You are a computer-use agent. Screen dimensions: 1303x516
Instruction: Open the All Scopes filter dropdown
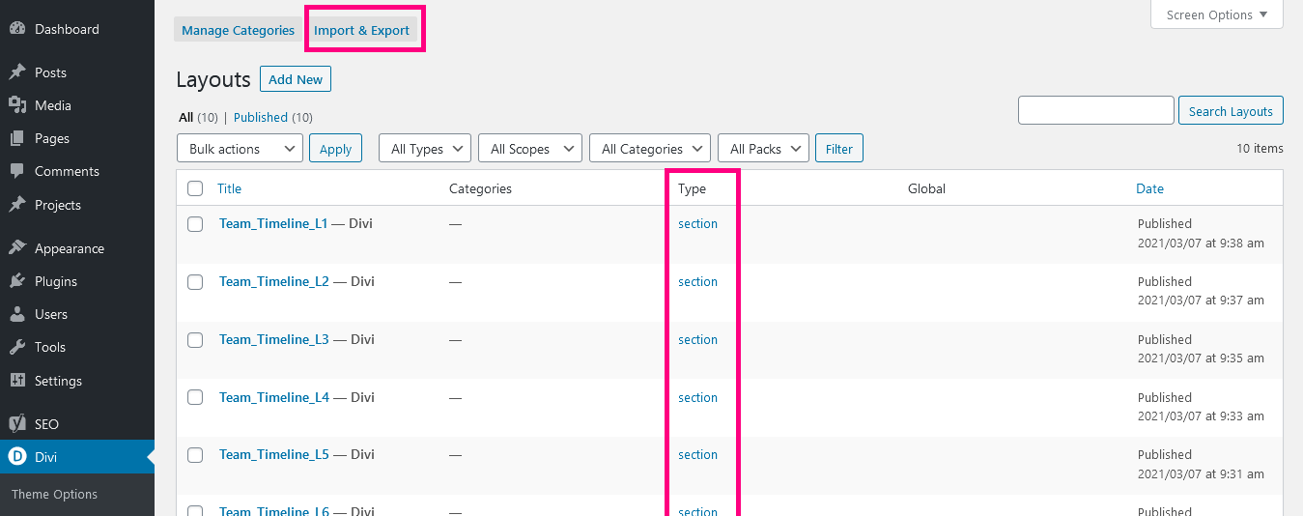pyautogui.click(x=530, y=149)
